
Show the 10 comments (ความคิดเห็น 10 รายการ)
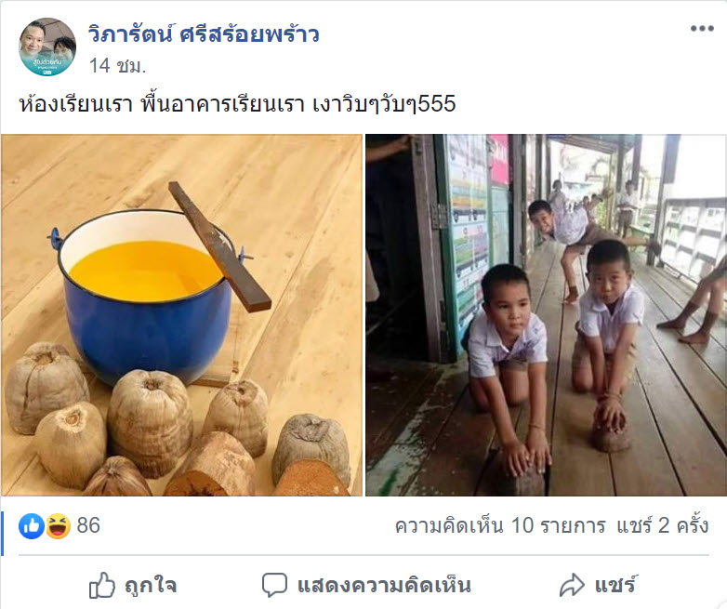[x=500, y=526]
